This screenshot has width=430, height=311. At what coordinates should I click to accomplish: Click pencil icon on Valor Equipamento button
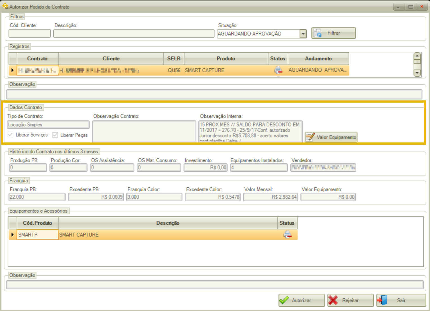(310, 137)
